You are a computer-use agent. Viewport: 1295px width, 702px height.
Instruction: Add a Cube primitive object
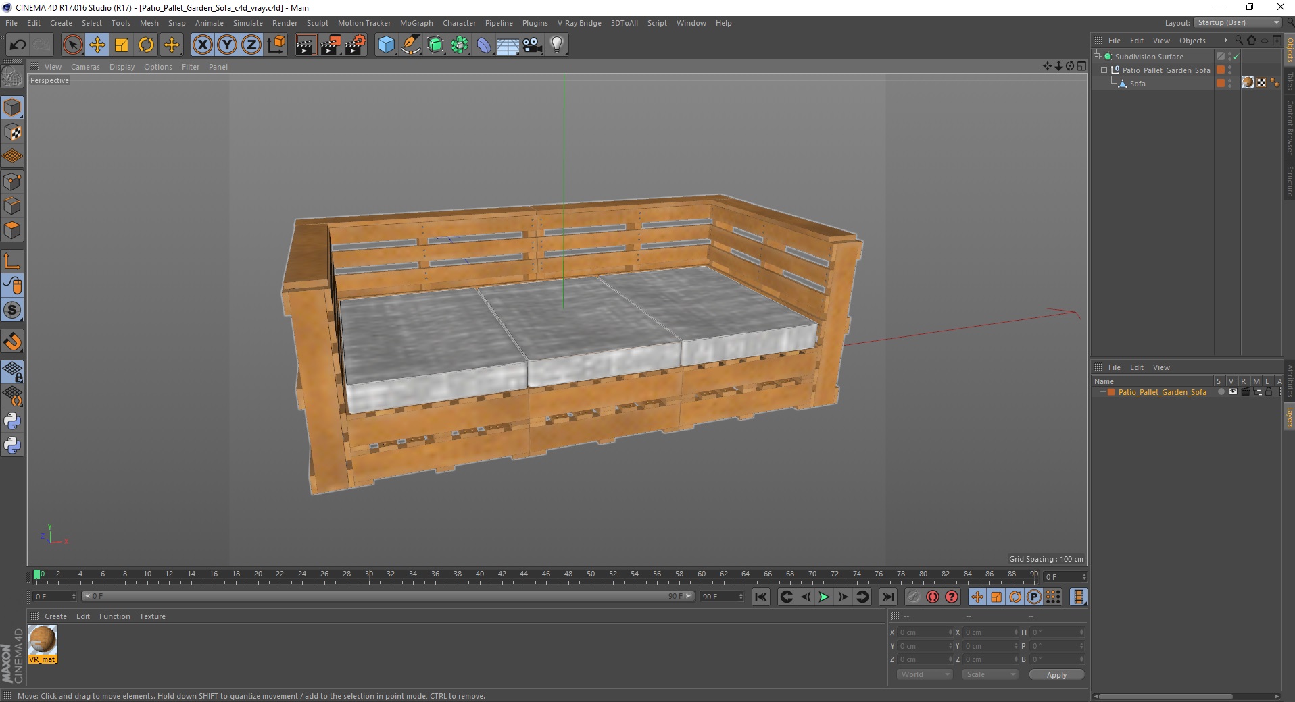[386, 45]
